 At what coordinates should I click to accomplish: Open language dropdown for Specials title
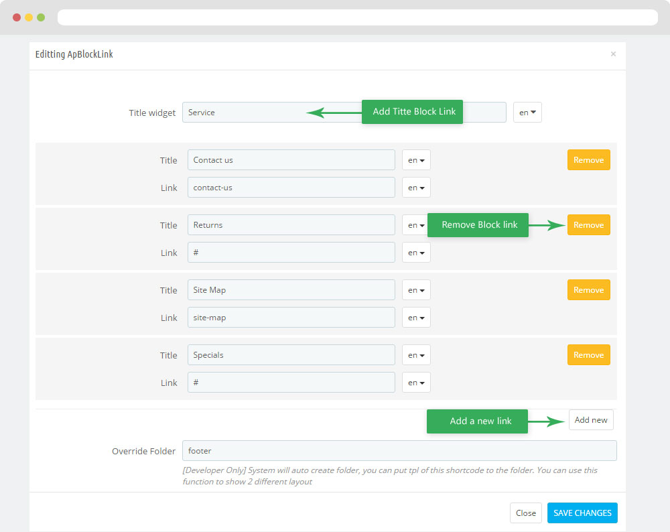click(416, 355)
